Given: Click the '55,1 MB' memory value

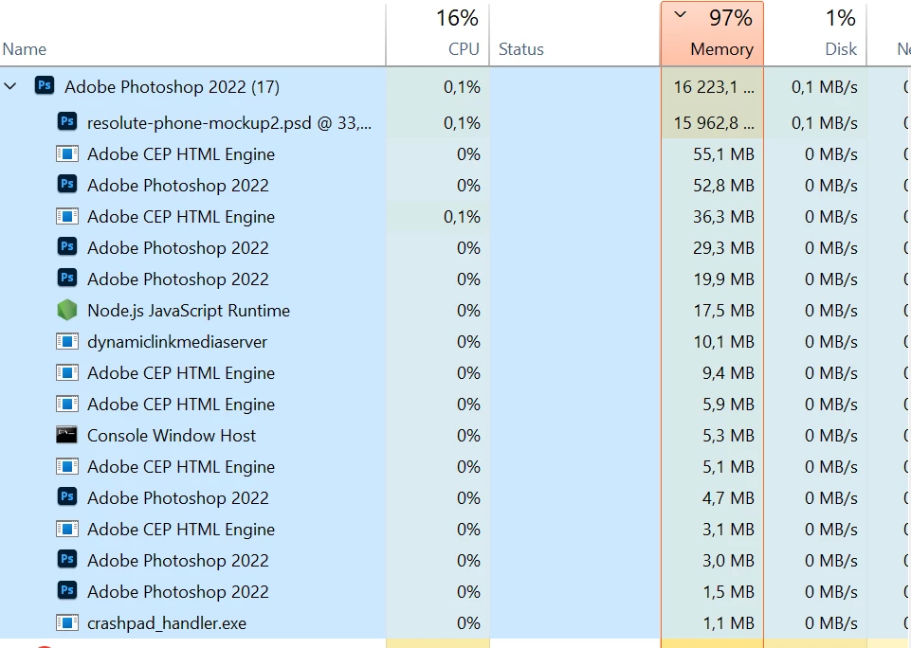Looking at the screenshot, I should (x=723, y=154).
